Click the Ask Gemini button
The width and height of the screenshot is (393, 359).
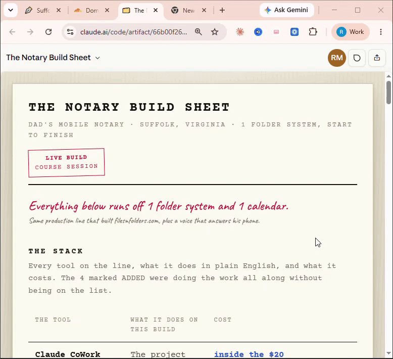coord(287,10)
